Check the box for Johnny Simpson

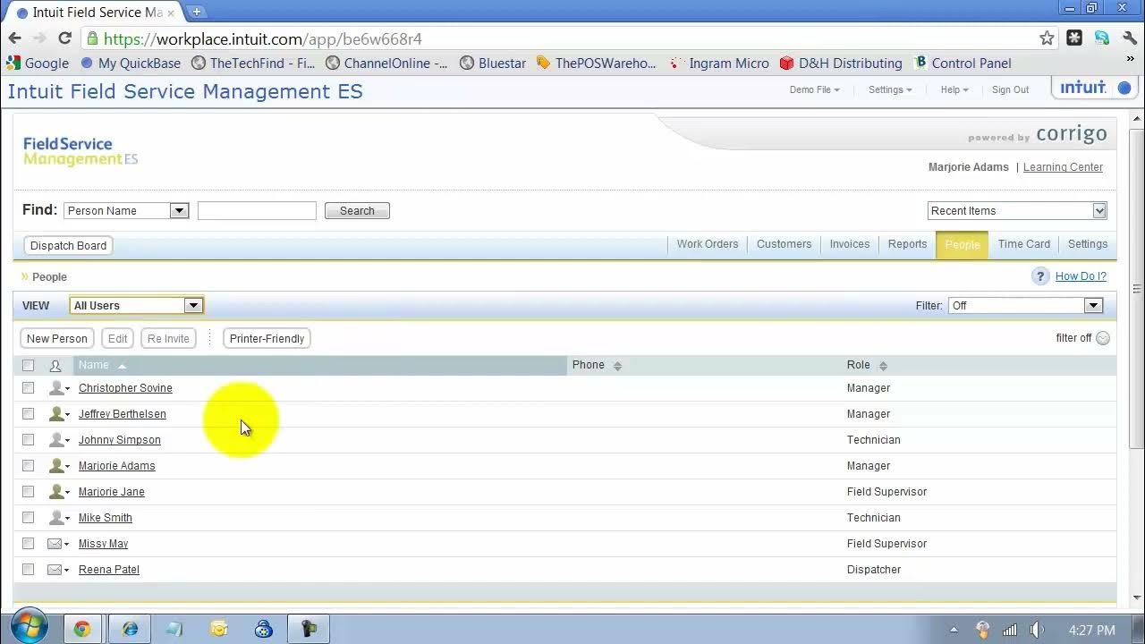point(28,440)
